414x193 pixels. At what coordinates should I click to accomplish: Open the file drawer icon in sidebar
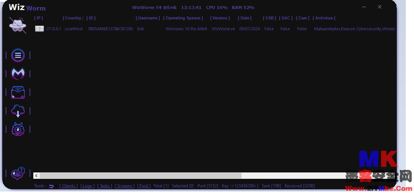click(x=18, y=92)
